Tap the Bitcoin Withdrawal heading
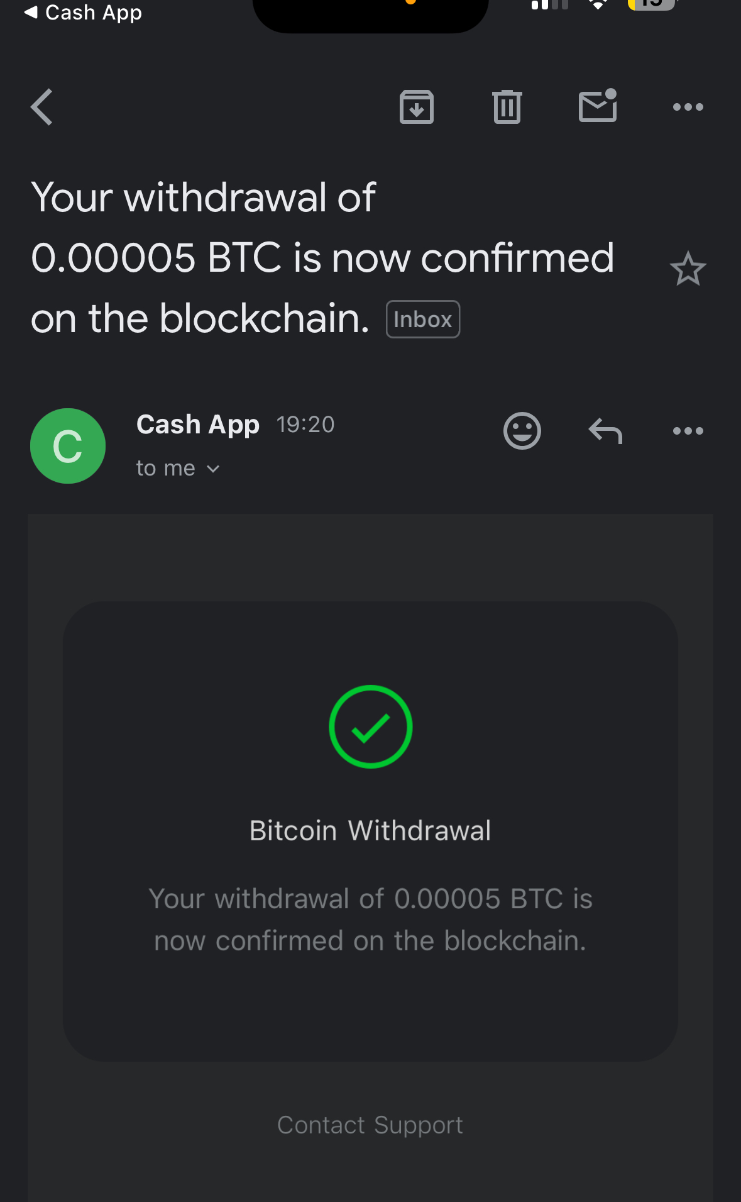The image size is (741, 1202). (x=370, y=830)
